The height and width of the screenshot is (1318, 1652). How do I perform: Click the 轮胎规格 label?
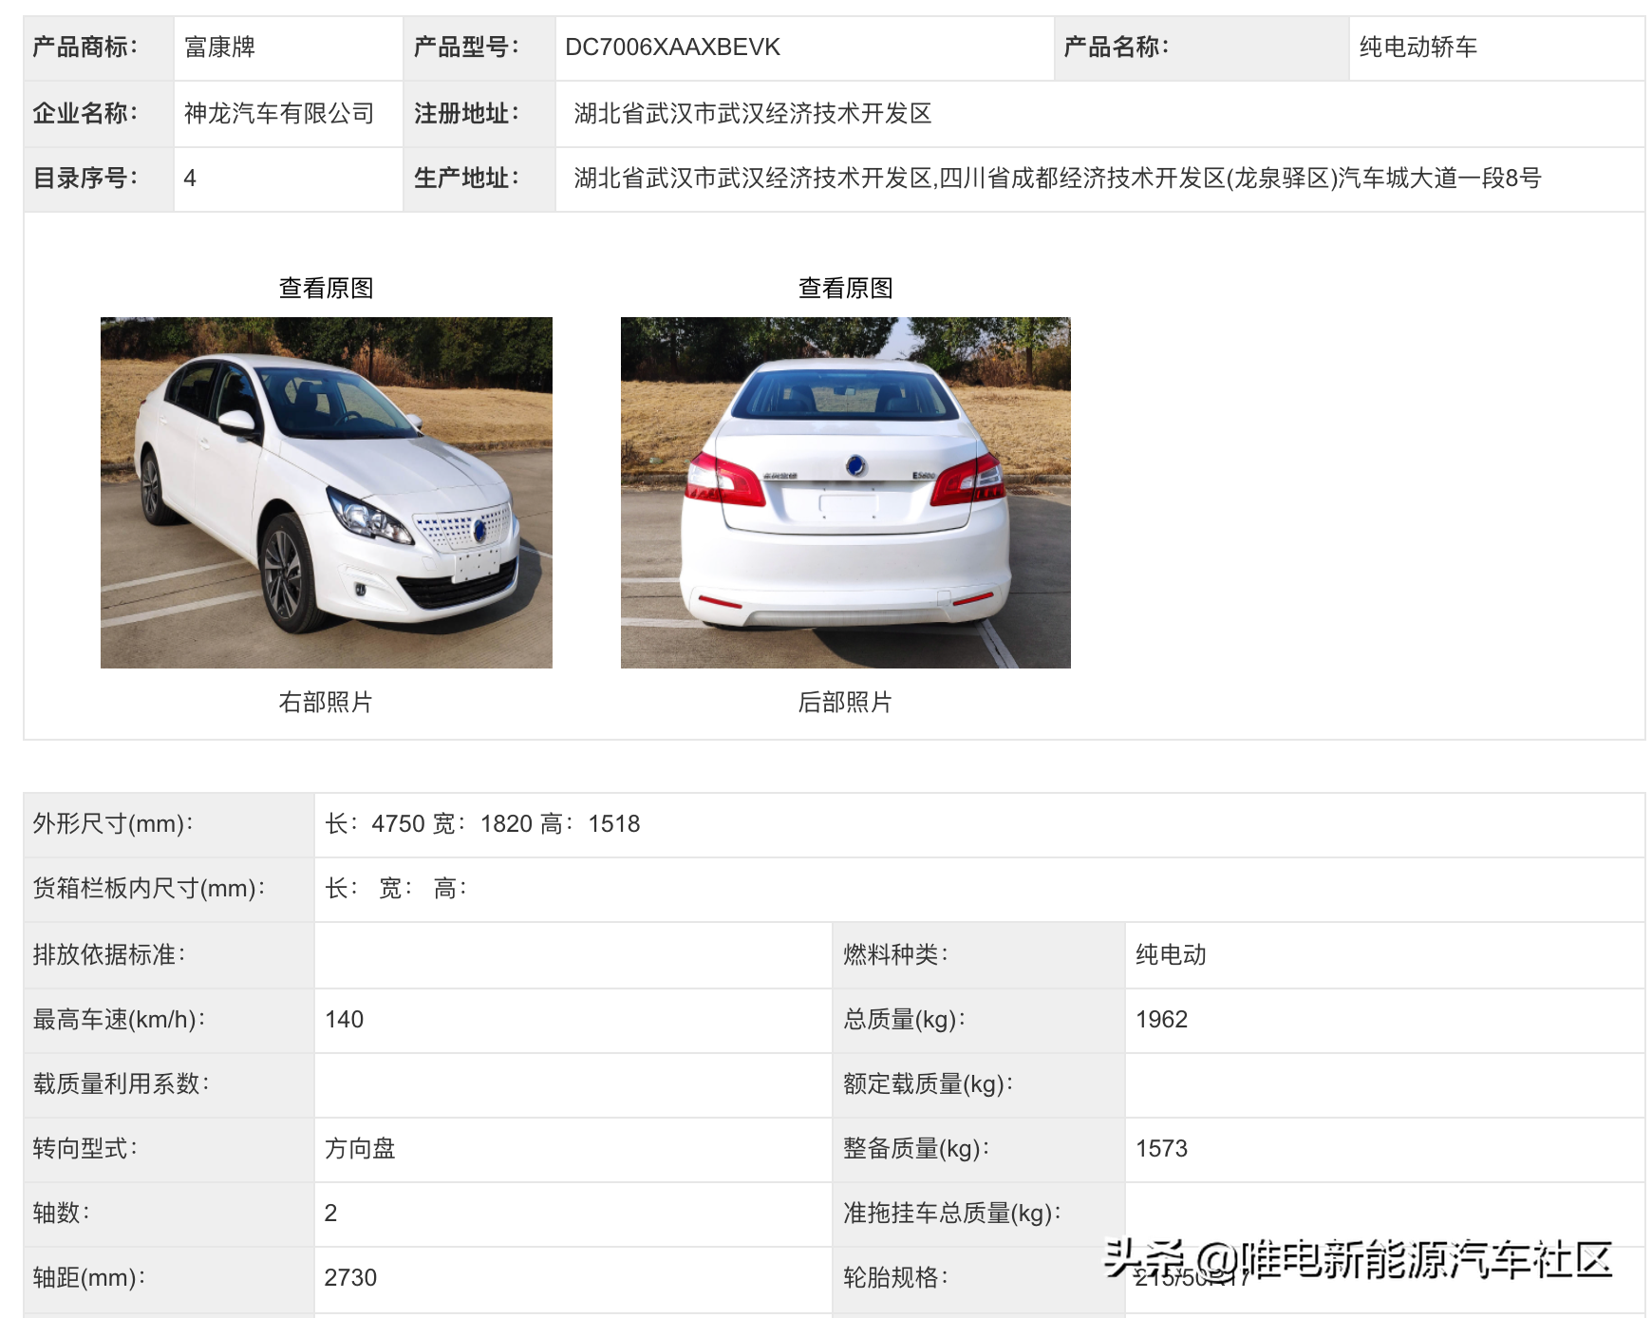tap(895, 1277)
